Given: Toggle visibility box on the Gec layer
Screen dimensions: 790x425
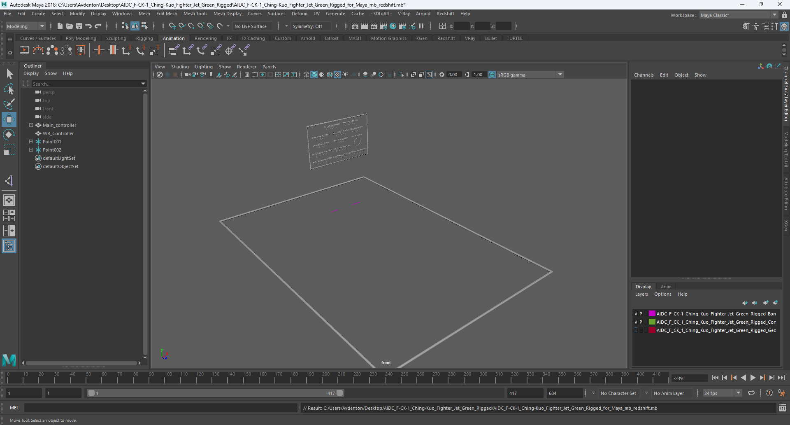Looking at the screenshot, I should [636, 330].
